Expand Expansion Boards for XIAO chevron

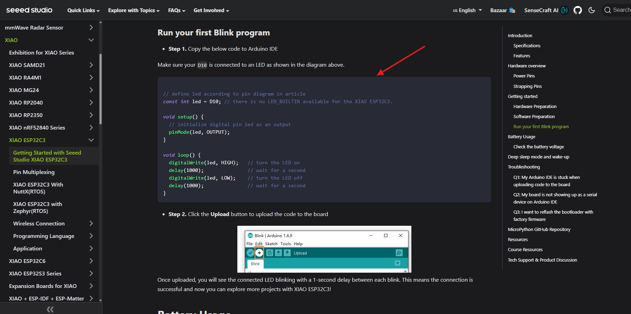[x=91, y=286]
